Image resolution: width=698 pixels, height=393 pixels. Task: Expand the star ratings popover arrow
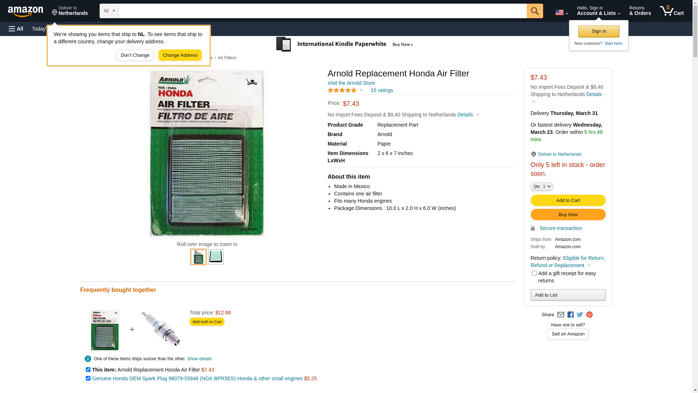[x=361, y=90]
